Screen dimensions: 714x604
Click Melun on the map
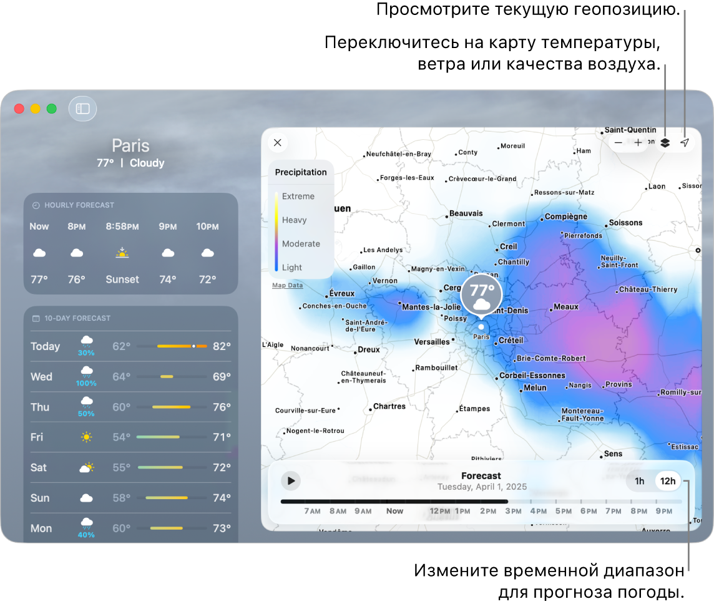tap(535, 387)
